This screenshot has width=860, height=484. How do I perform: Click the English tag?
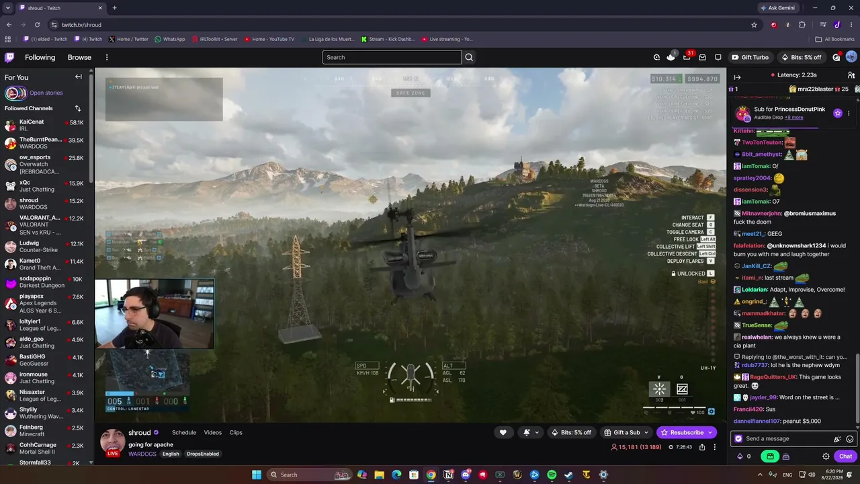(171, 454)
